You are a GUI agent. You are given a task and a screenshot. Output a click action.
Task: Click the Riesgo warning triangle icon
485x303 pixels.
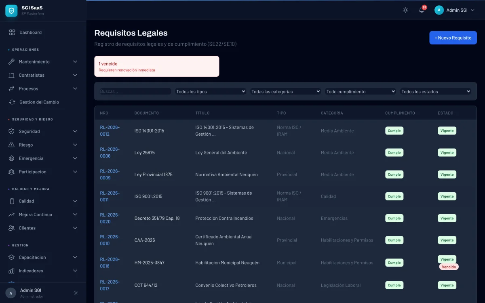(x=11, y=145)
